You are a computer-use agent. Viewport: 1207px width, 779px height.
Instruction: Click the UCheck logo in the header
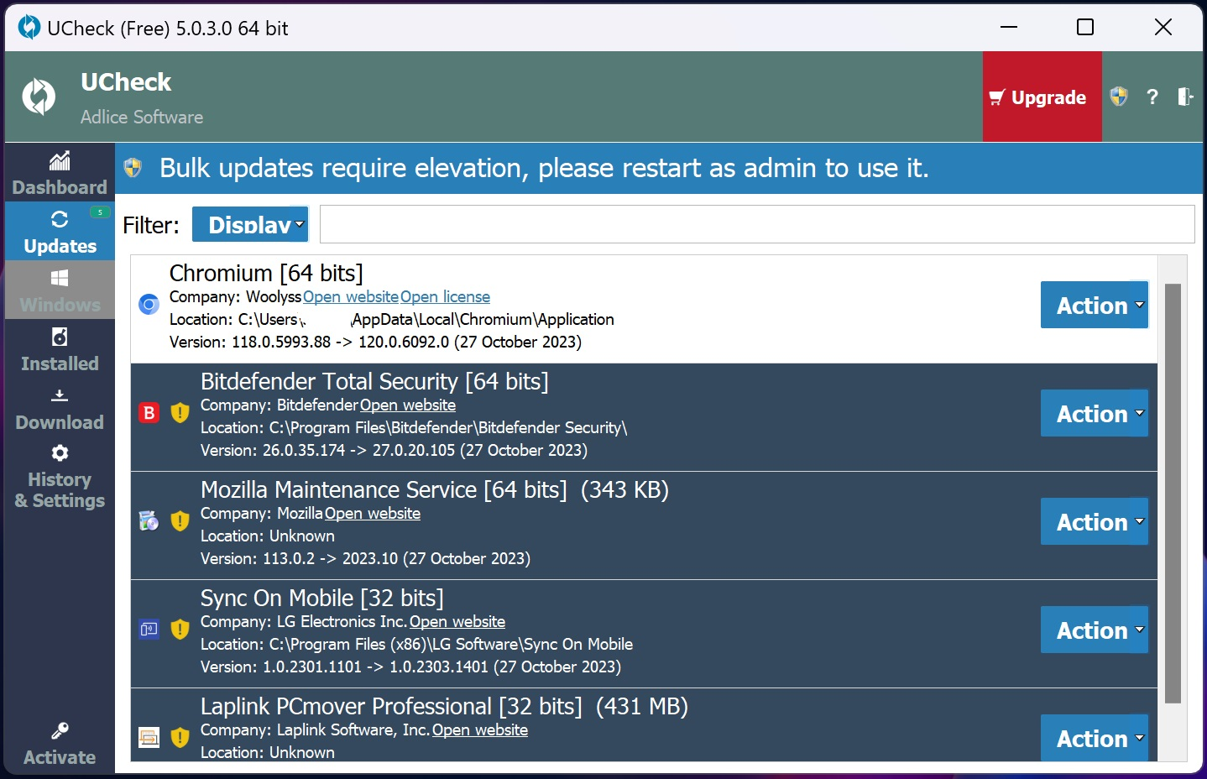click(39, 97)
